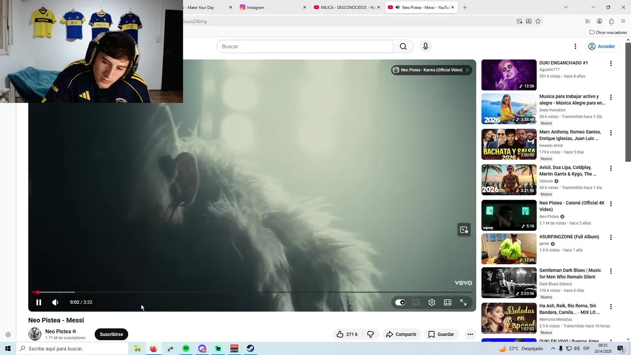Image resolution: width=631 pixels, height=355 pixels.
Task: Click the Acceder sign-in button
Action: (601, 46)
